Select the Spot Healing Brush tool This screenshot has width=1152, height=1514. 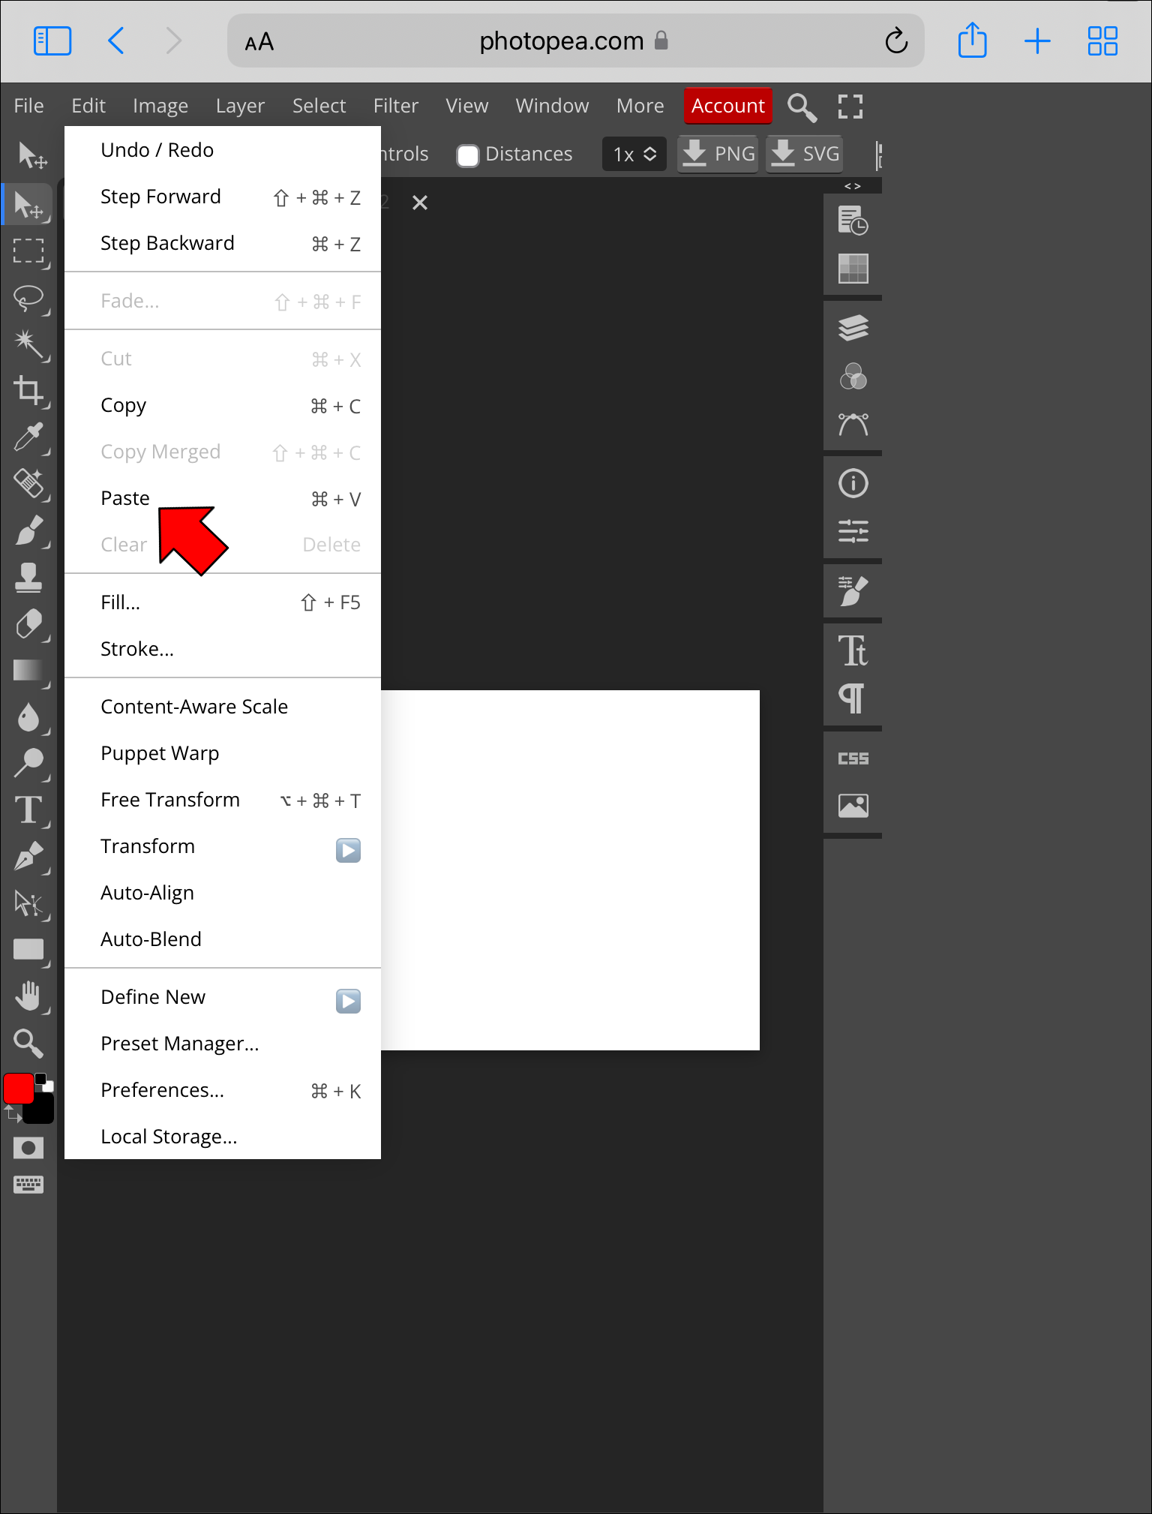point(28,484)
